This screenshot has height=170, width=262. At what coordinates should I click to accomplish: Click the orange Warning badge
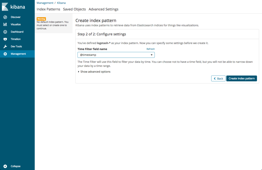(41, 19)
